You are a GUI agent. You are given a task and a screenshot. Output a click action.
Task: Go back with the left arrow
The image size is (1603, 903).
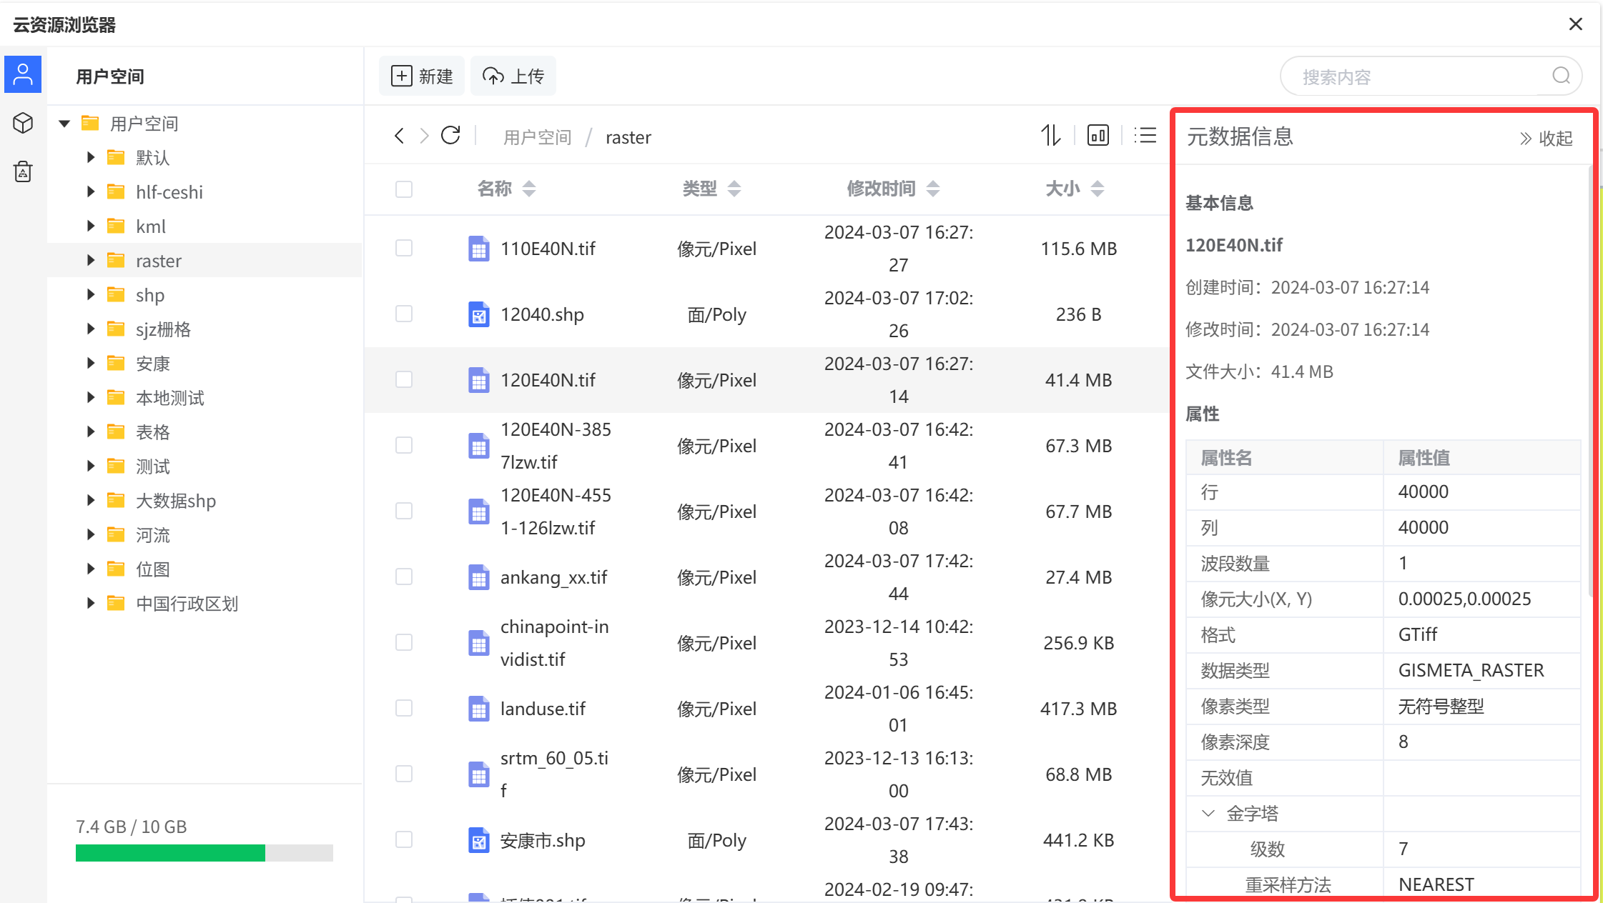(399, 136)
